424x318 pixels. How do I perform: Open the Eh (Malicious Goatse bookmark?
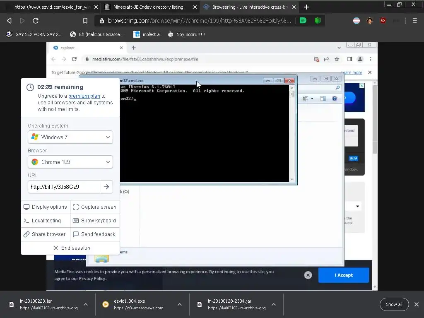tap(97, 34)
